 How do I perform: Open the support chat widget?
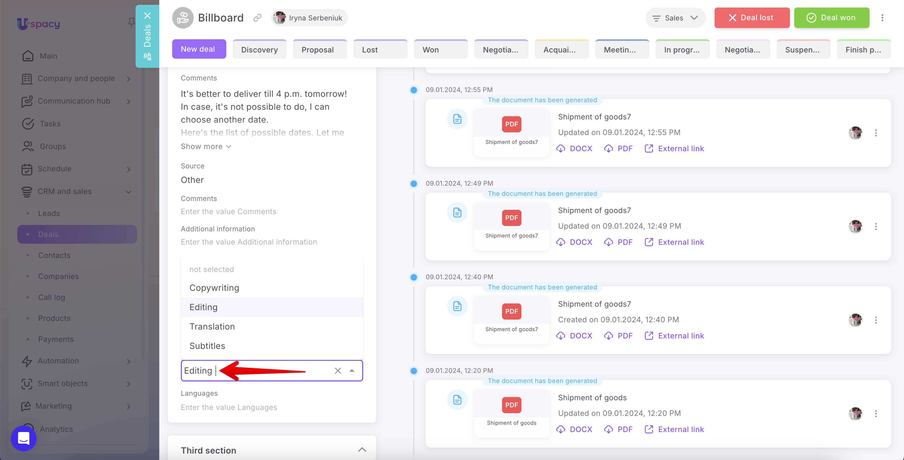tap(23, 438)
